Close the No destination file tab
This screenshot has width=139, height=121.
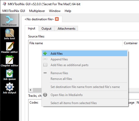(57, 19)
